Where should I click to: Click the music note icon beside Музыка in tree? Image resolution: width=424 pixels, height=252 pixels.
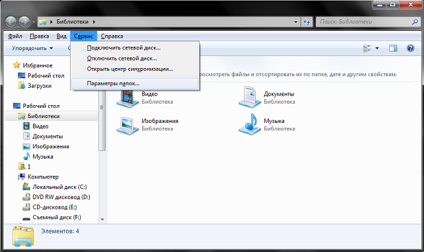(26, 156)
